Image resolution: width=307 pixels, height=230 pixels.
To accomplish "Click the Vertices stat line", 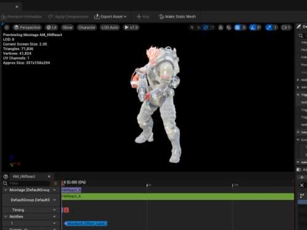I will (x=17, y=53).
